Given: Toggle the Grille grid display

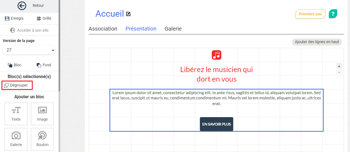Looking at the screenshot, I should point(44,18).
